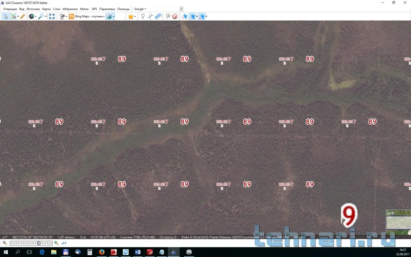
Task: Open the Windows Start menu
Action: pos(6,252)
